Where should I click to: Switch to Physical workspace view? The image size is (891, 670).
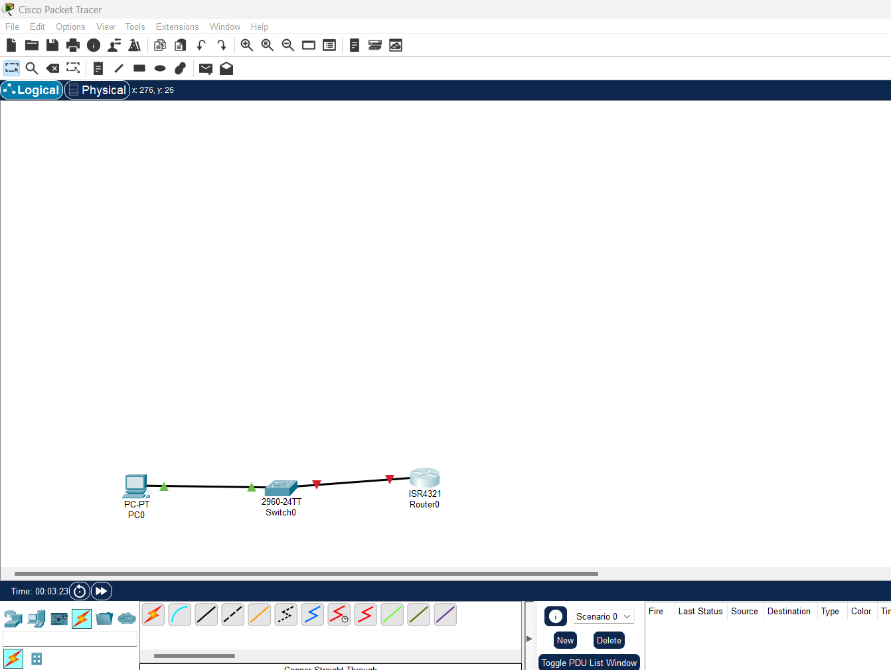pyautogui.click(x=97, y=90)
